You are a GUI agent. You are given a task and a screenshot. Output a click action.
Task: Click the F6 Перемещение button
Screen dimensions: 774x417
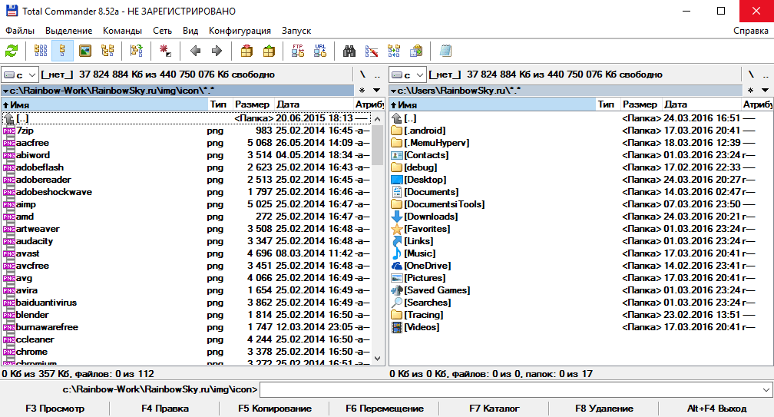point(385,409)
